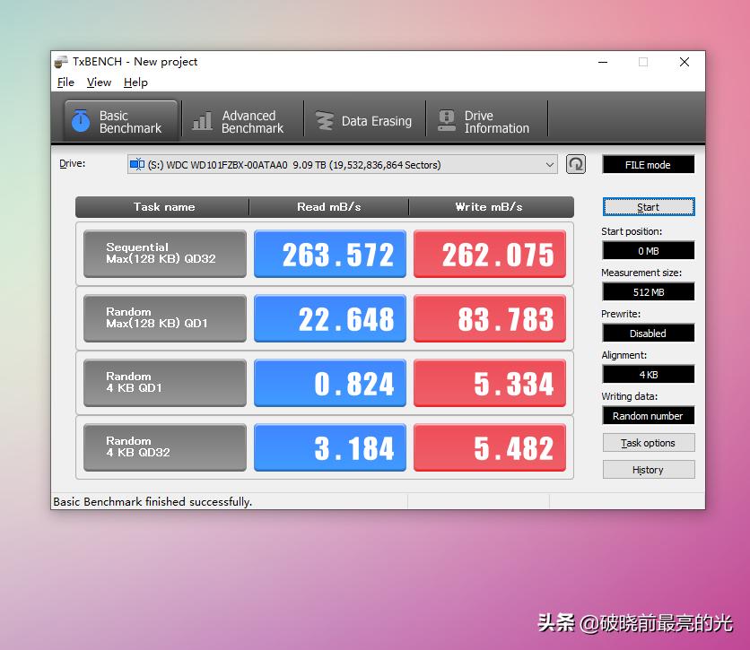The height and width of the screenshot is (650, 750).
Task: Open the Measurement size selector
Action: coord(648,291)
